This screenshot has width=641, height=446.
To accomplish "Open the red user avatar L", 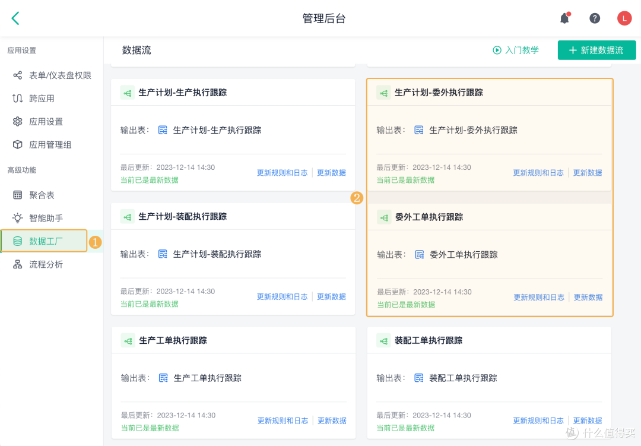I will tap(624, 18).
